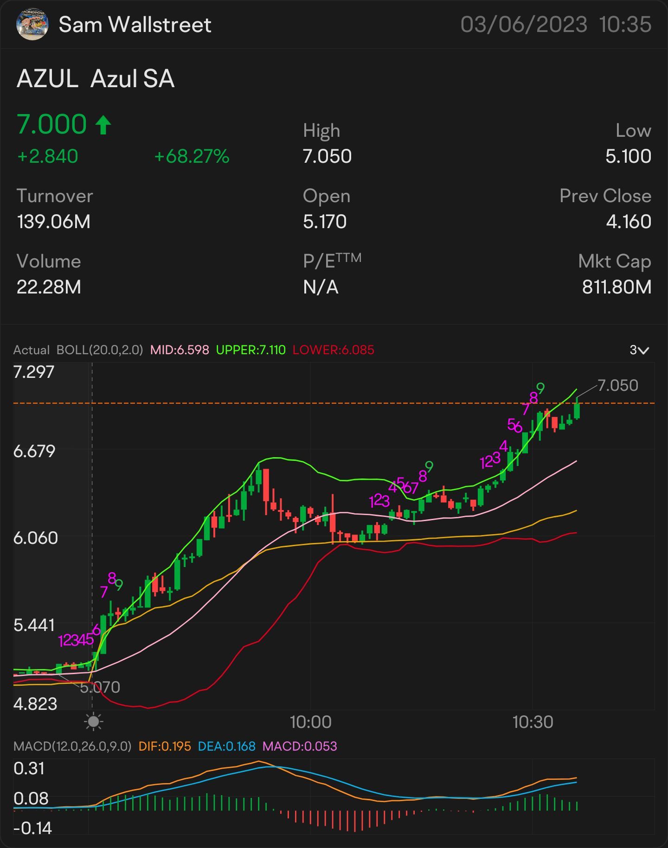Tap the Volume value 22.28M

[49, 287]
